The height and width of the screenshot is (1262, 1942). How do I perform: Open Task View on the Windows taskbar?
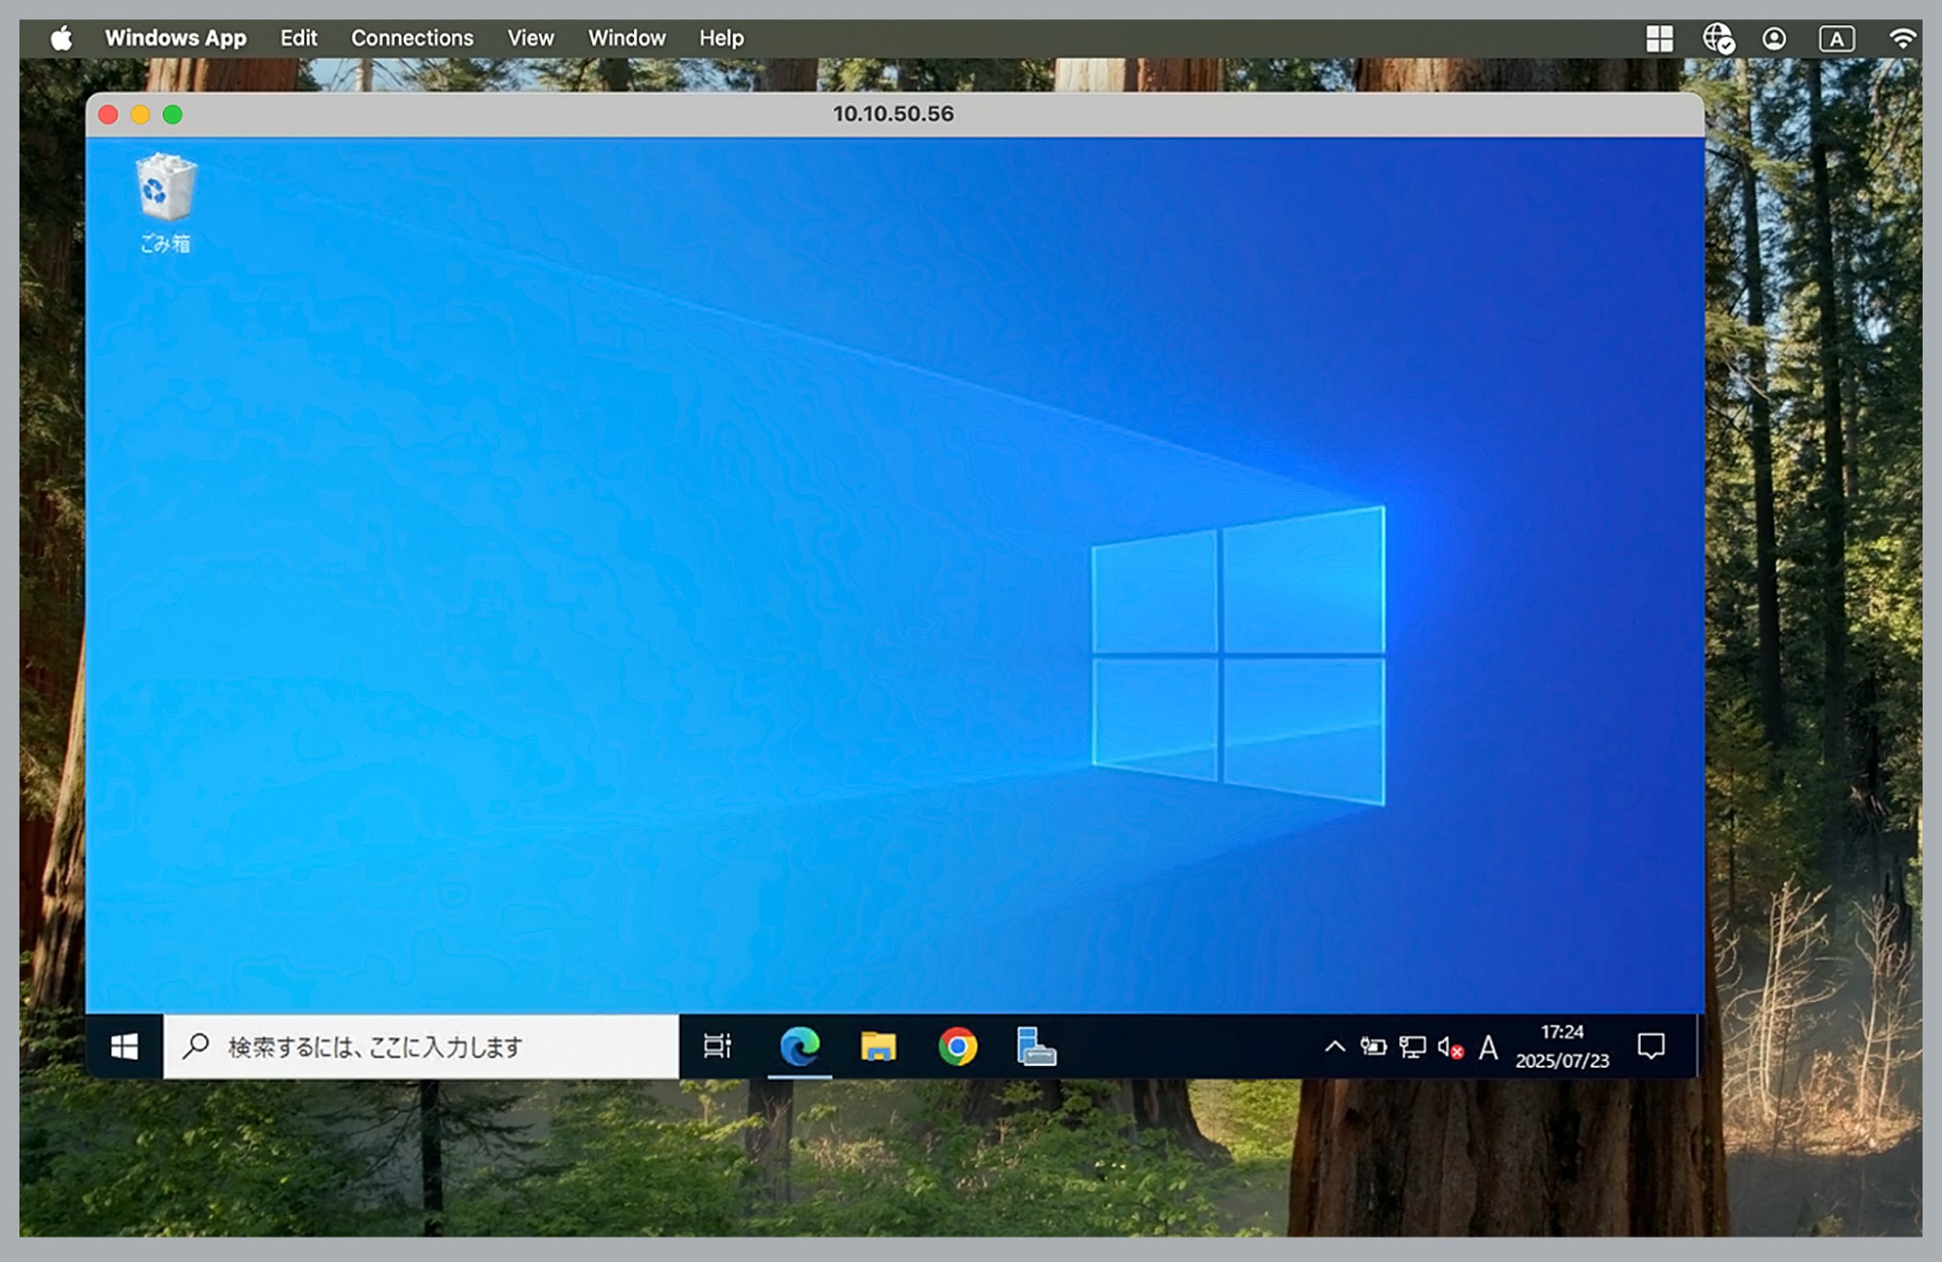point(717,1046)
